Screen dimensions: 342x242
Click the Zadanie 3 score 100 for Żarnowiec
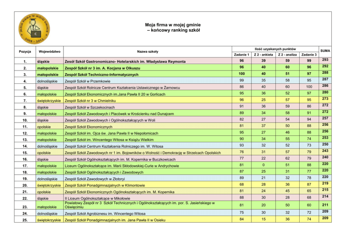coord(309,87)
